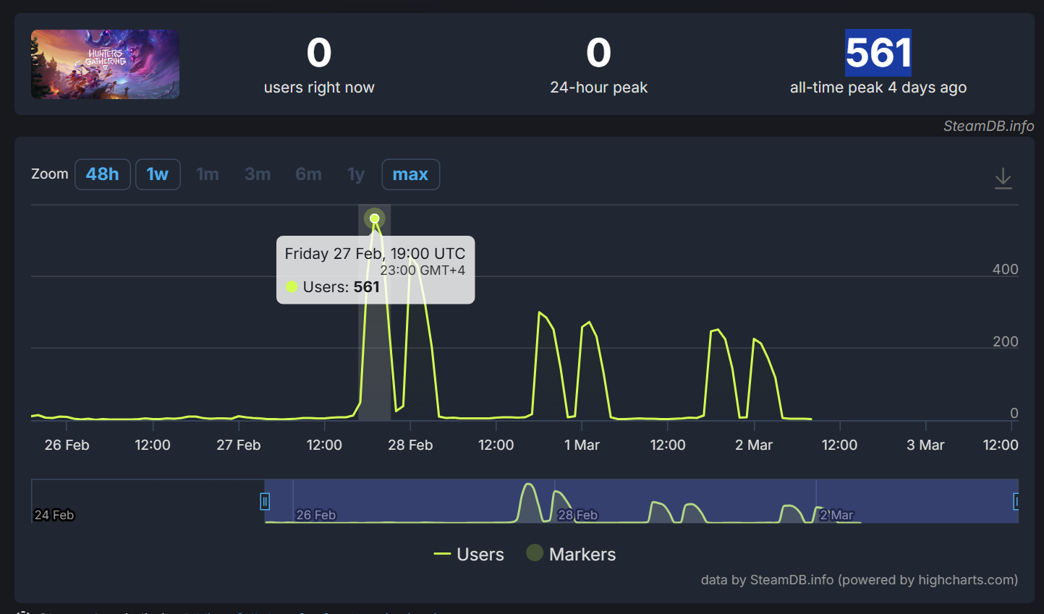Click the chart download icon

[x=1003, y=178]
